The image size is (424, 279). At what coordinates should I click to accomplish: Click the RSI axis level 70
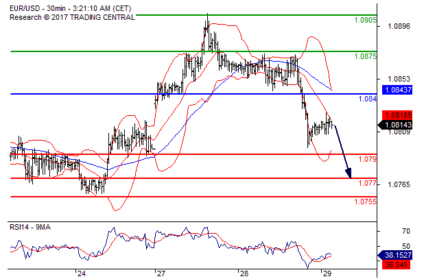[406, 231]
